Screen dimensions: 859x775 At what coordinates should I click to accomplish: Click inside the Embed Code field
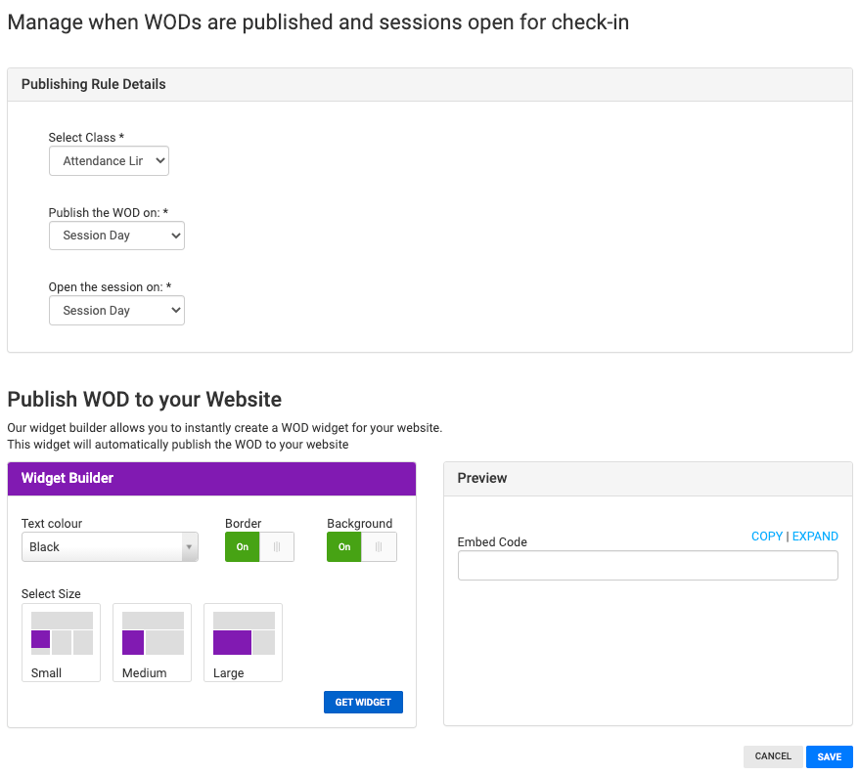tap(647, 566)
